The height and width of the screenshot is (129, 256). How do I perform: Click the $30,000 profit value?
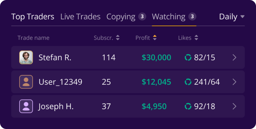[156, 57]
